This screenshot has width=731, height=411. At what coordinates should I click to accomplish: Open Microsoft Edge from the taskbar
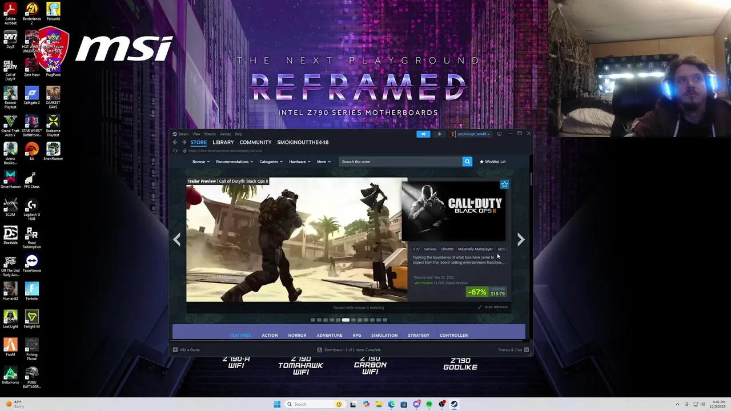coord(391,404)
